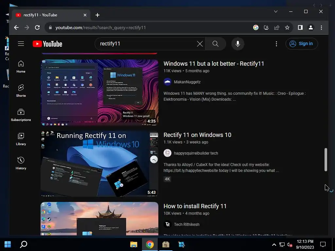Toggle Chrome side panel
The height and width of the screenshot is (251, 335).
pyautogui.click(x=300, y=27)
